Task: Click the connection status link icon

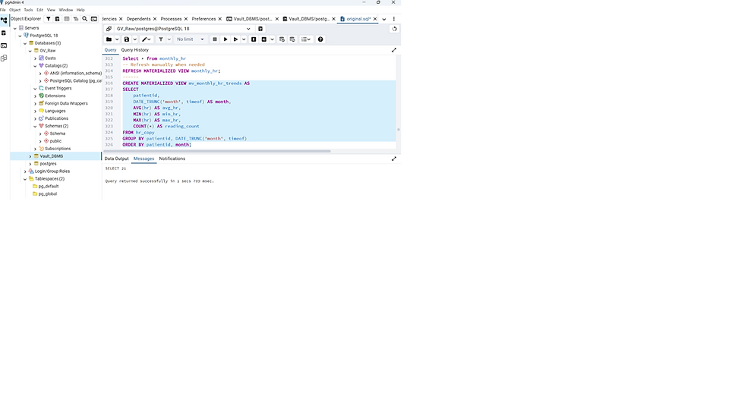Action: [109, 29]
